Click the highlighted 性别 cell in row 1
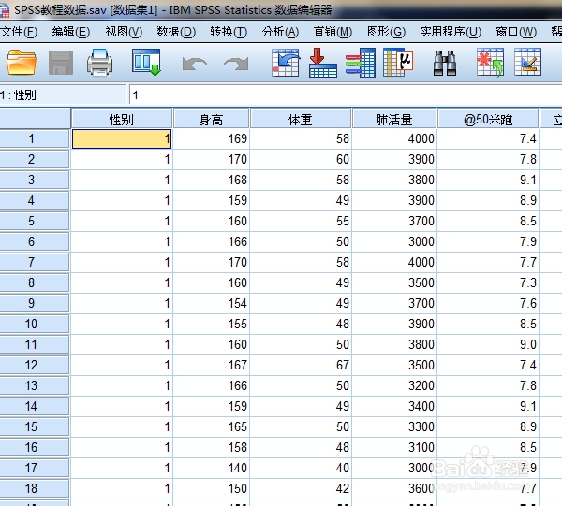This screenshot has width=562, height=506. coord(122,138)
